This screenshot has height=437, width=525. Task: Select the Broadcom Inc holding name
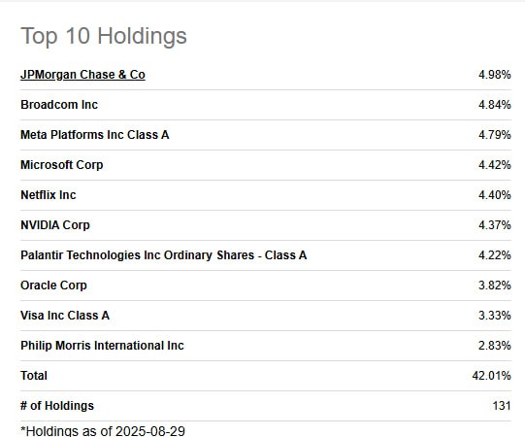point(59,105)
